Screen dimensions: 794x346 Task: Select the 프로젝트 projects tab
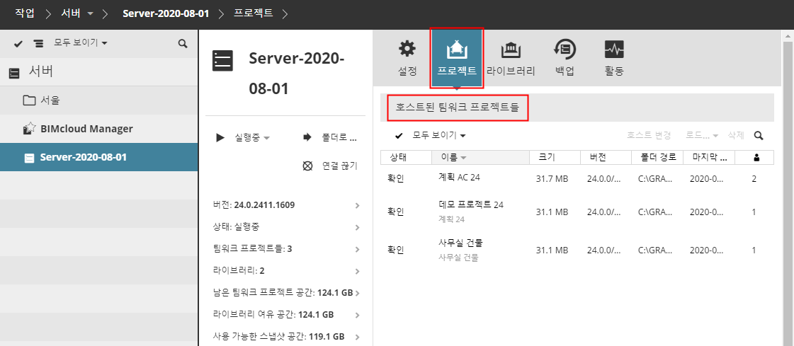(456, 59)
